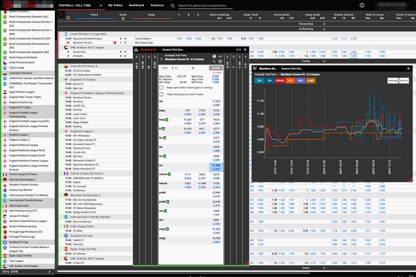Click the currency icon in the bet panel

click(x=214, y=56)
